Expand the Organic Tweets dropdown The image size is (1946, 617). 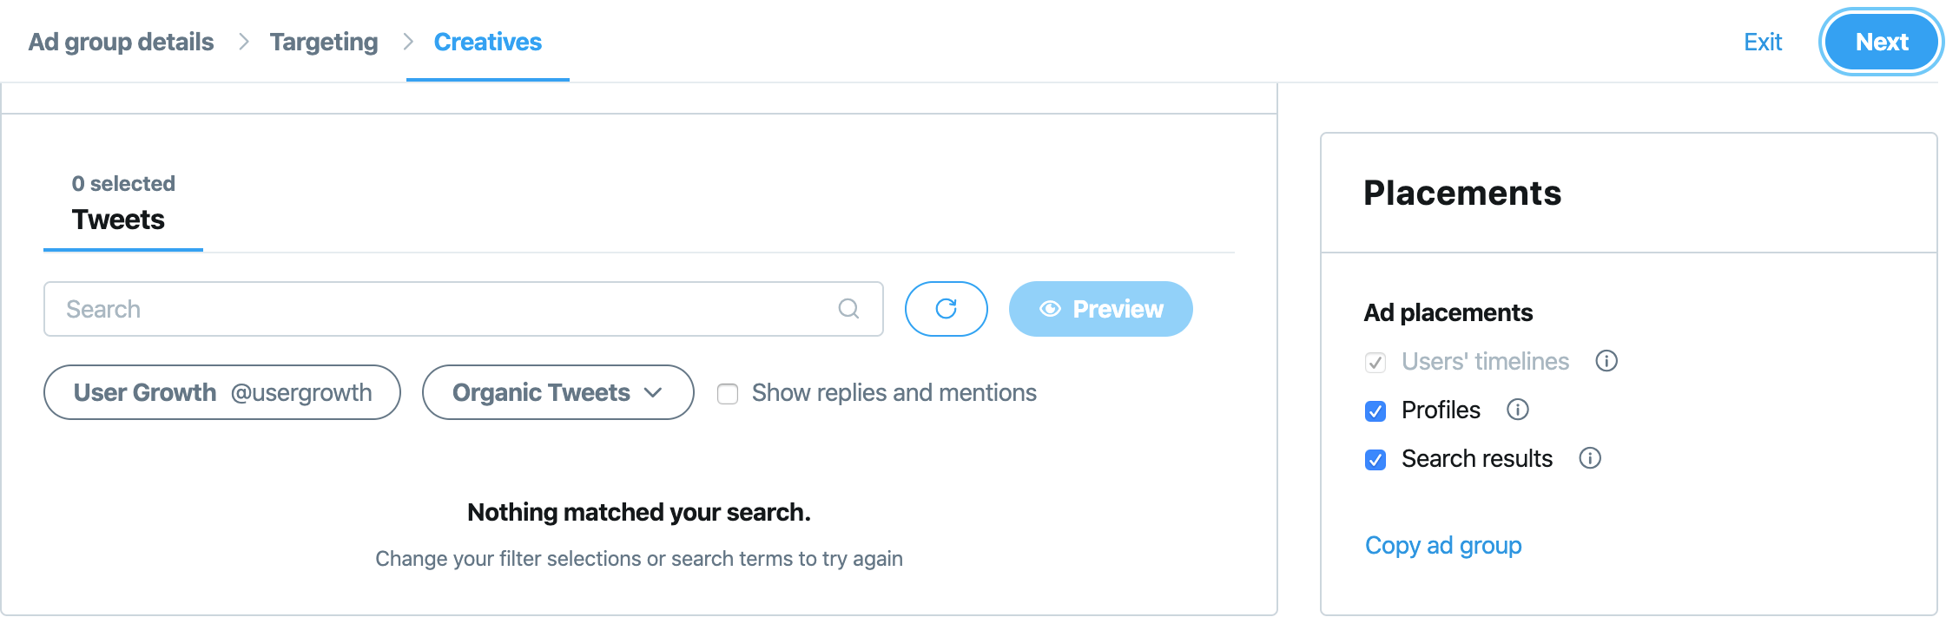tap(557, 392)
